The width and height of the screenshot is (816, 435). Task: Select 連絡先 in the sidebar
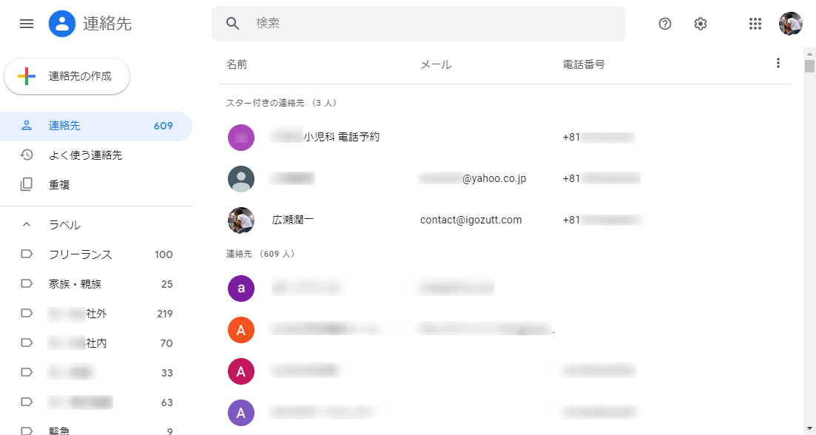click(x=64, y=126)
